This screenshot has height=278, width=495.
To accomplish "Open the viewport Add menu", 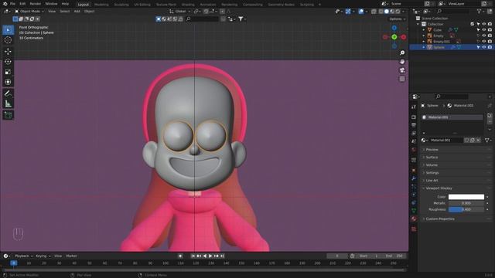I will point(77,12).
